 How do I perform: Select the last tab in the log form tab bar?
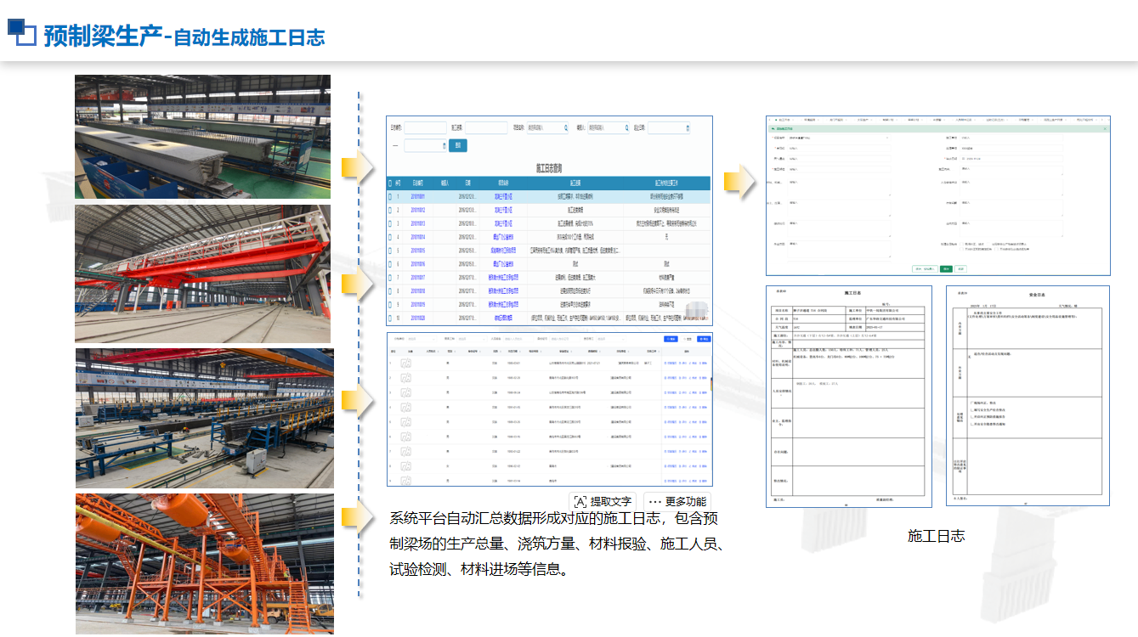(1085, 120)
